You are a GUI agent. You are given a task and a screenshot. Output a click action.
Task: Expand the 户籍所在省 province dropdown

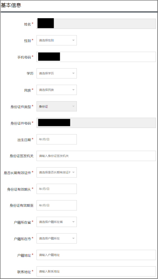(57, 222)
